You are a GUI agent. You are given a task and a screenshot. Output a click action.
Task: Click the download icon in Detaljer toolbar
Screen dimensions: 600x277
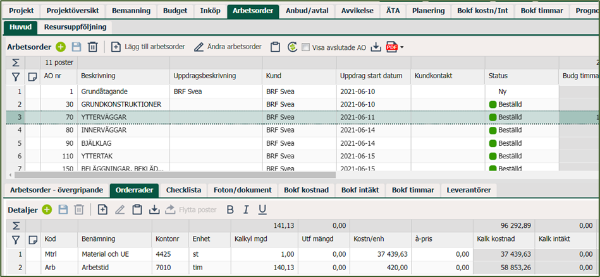(154, 209)
